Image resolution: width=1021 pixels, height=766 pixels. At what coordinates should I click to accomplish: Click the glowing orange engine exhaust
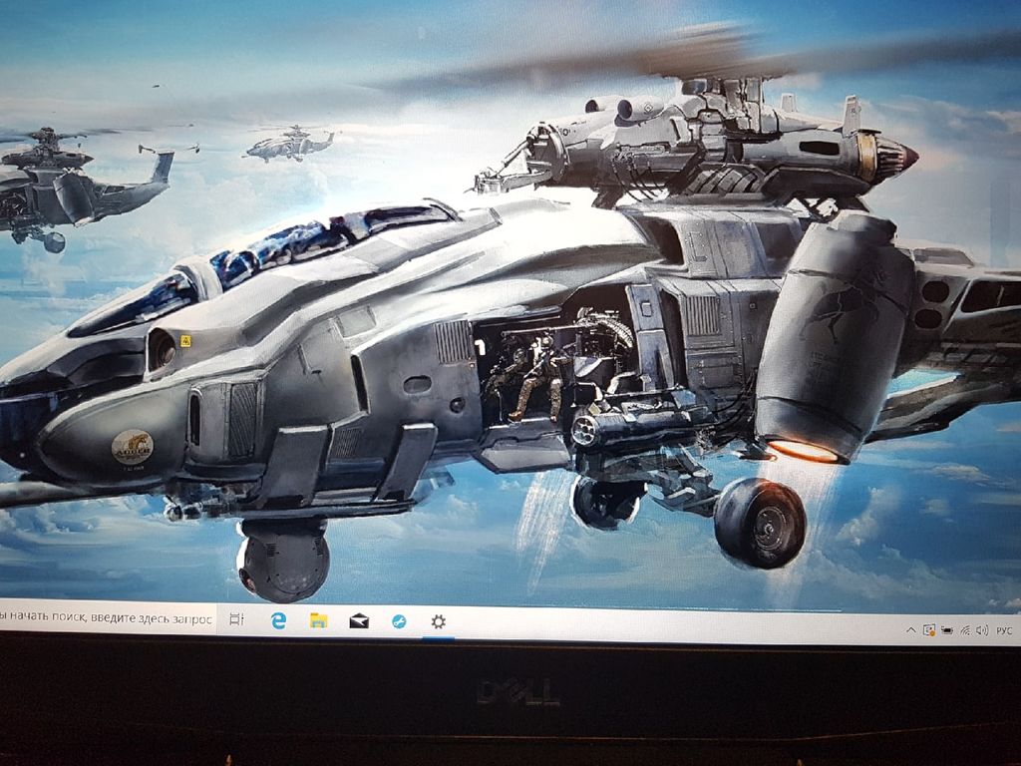tap(804, 450)
